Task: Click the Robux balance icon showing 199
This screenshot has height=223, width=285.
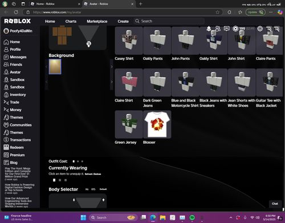Action: 235,29
